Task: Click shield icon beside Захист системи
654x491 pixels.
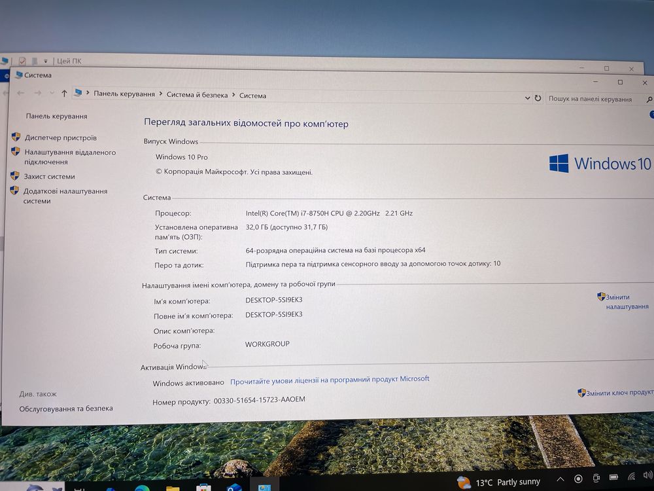Action: (14, 175)
